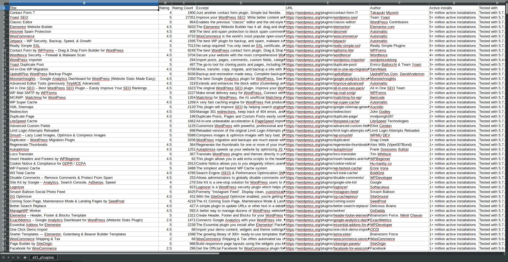Select the 'Active installs' header cell

click(x=454, y=8)
